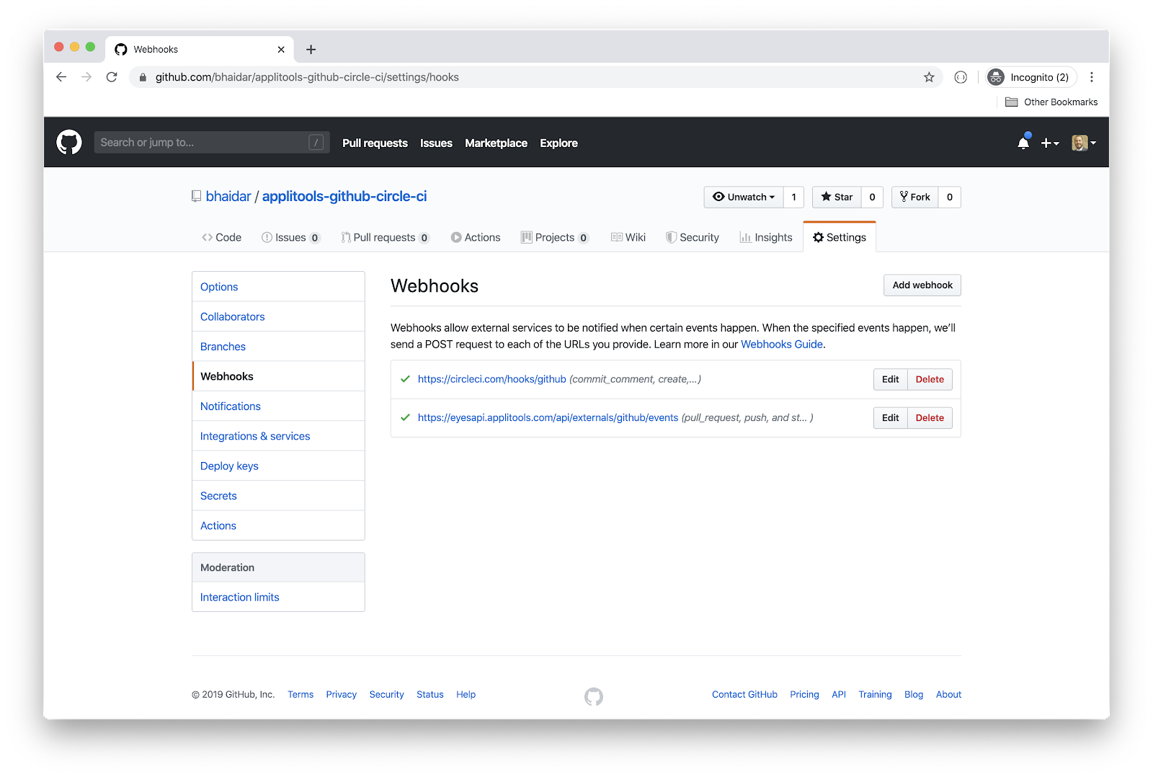This screenshot has width=1153, height=777.
Task: Switch to the Insights tab
Action: pos(765,237)
